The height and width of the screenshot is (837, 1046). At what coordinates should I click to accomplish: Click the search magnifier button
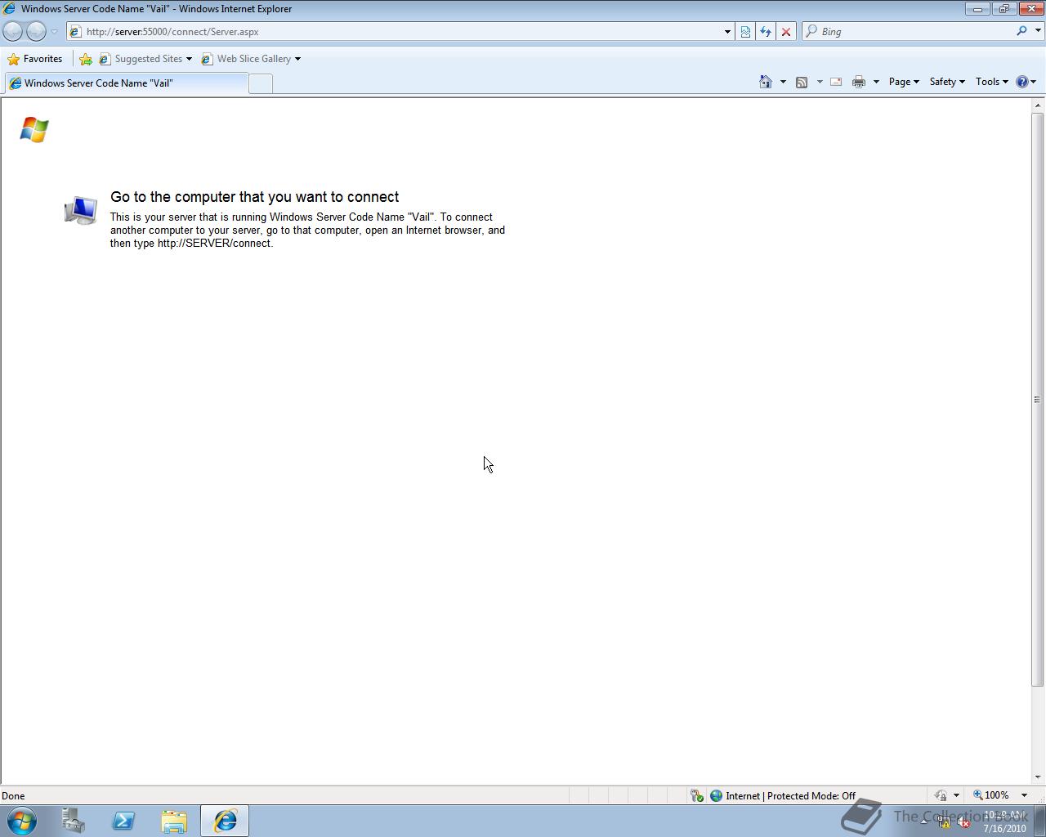pos(1021,31)
